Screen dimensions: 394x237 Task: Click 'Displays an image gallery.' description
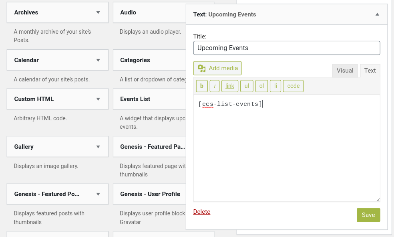(x=46, y=166)
